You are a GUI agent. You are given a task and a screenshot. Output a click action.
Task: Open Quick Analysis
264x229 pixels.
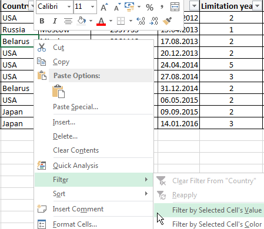pyautogui.click(x=93, y=166)
